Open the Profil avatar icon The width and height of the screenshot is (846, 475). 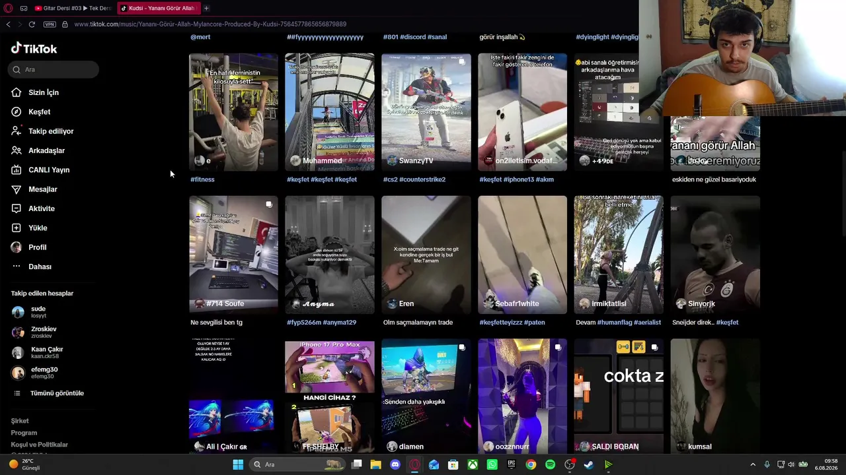[x=17, y=247]
